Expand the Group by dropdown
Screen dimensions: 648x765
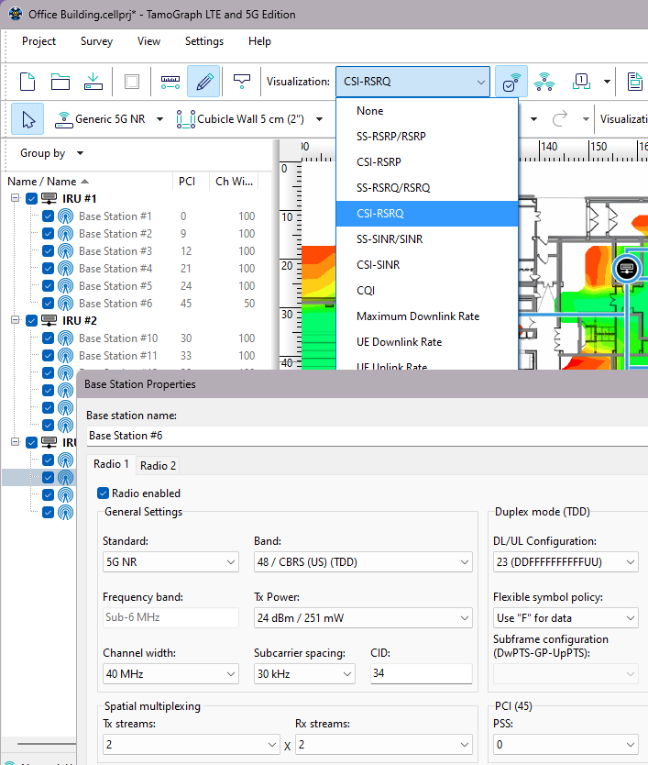point(52,153)
